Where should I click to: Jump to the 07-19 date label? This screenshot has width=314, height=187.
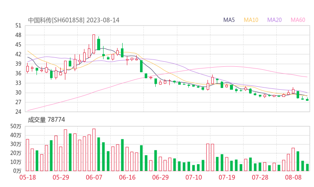(227, 177)
